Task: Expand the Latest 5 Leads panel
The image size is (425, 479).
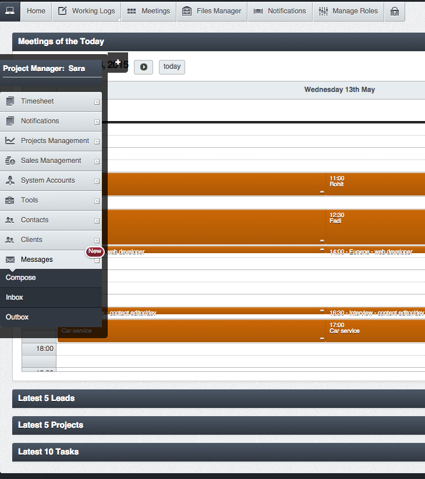Action: click(x=47, y=398)
